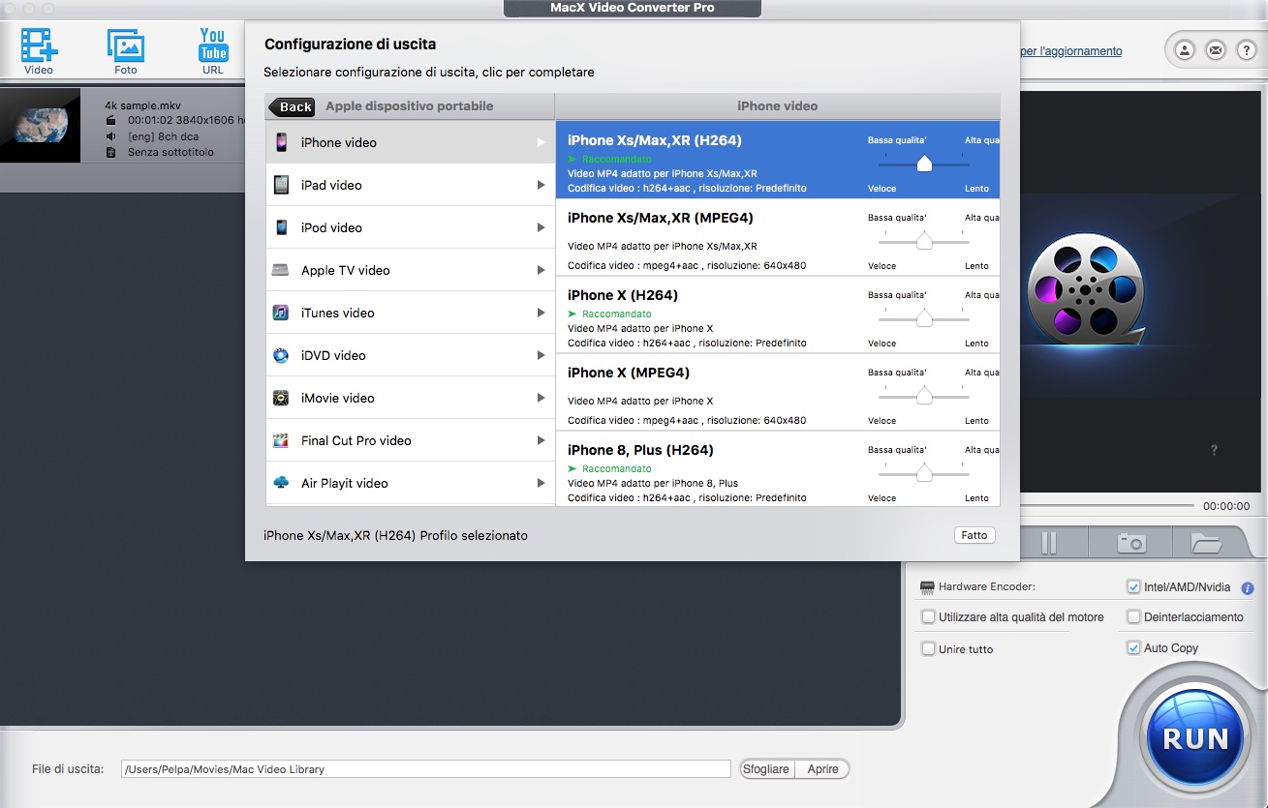The image size is (1268, 808).
Task: Open the help question mark icon
Action: (x=1246, y=50)
